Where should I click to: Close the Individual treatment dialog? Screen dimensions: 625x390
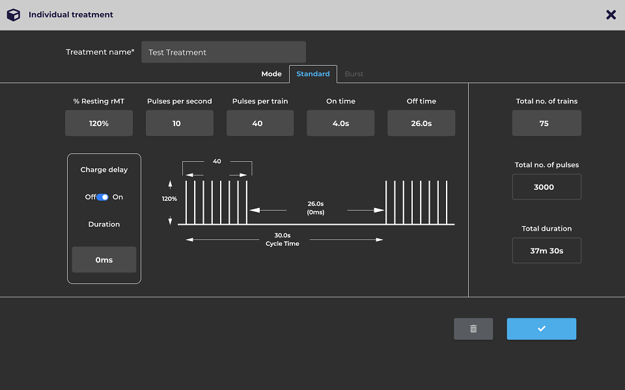[611, 15]
